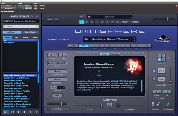This screenshot has height=116, width=178.
Task: Open patch browser zoom magnifier icon
Action: 32,16
